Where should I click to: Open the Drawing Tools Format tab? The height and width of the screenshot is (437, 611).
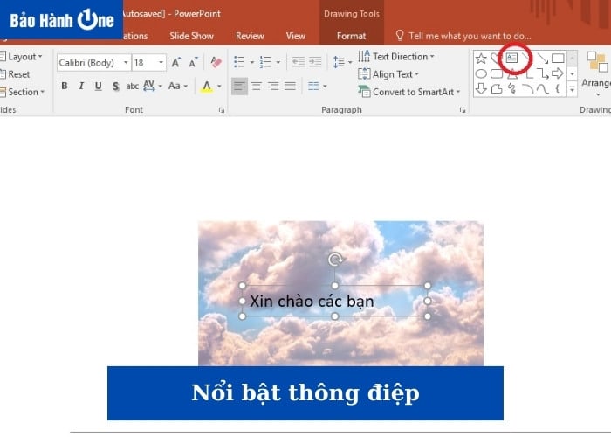(x=351, y=36)
